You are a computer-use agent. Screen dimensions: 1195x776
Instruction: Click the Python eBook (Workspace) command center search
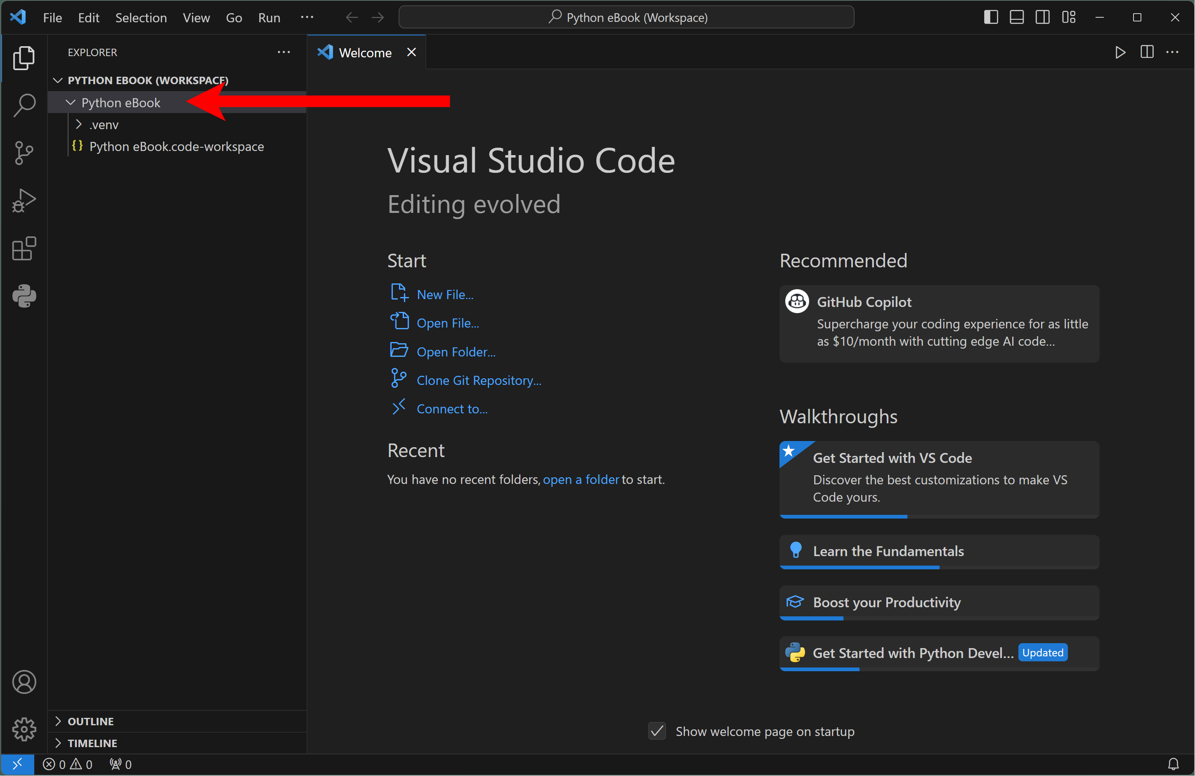627,18
